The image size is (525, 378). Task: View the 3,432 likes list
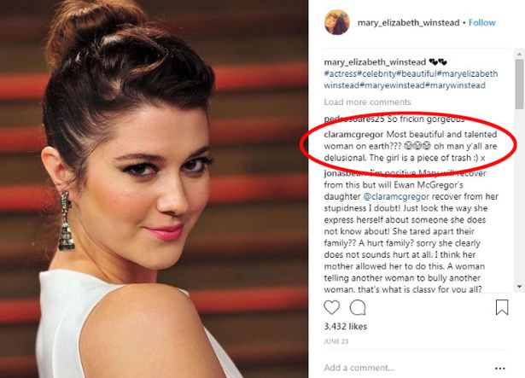[x=345, y=327]
